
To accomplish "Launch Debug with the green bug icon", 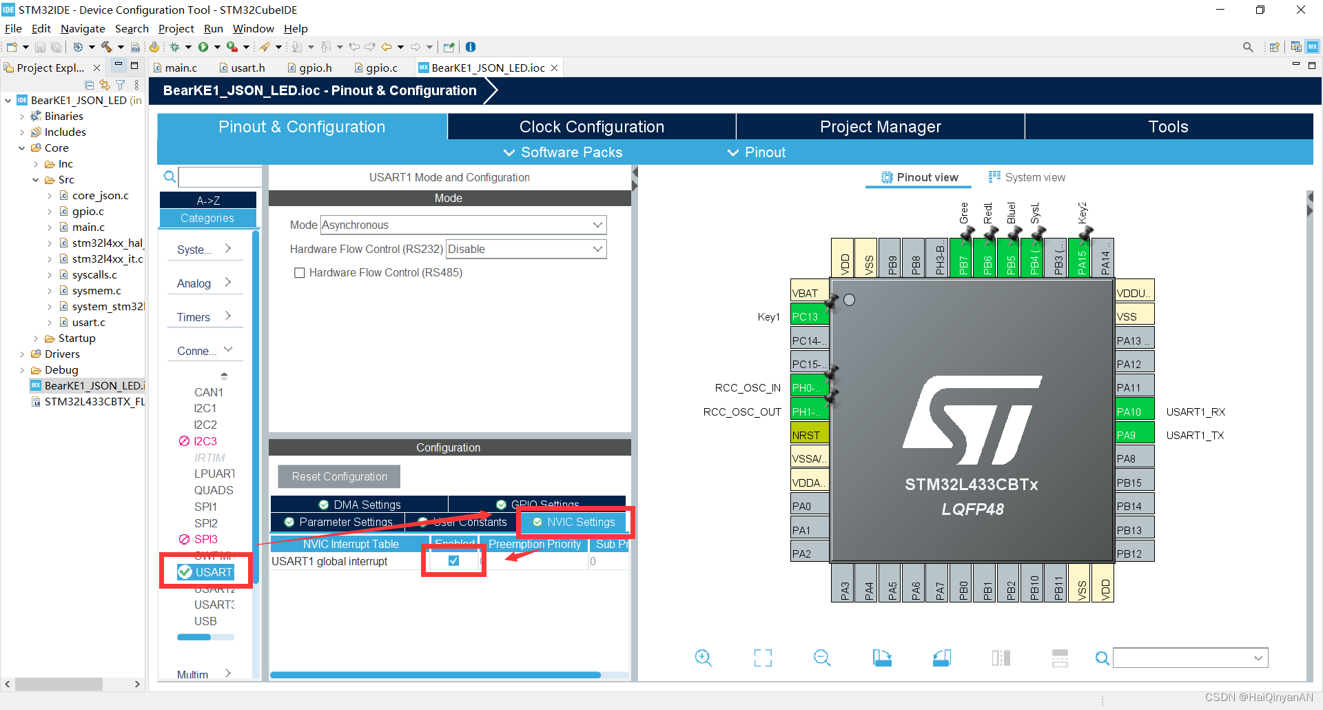I will tap(175, 47).
